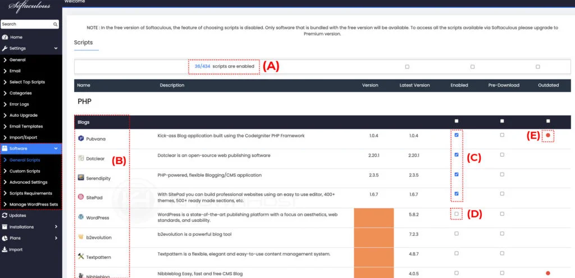Click the Pubvana script icon
575x278 pixels.
pos(81,139)
